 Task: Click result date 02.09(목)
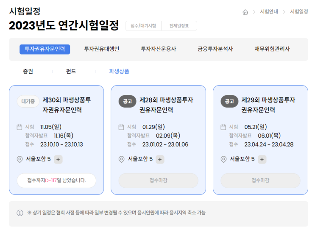click(168, 136)
